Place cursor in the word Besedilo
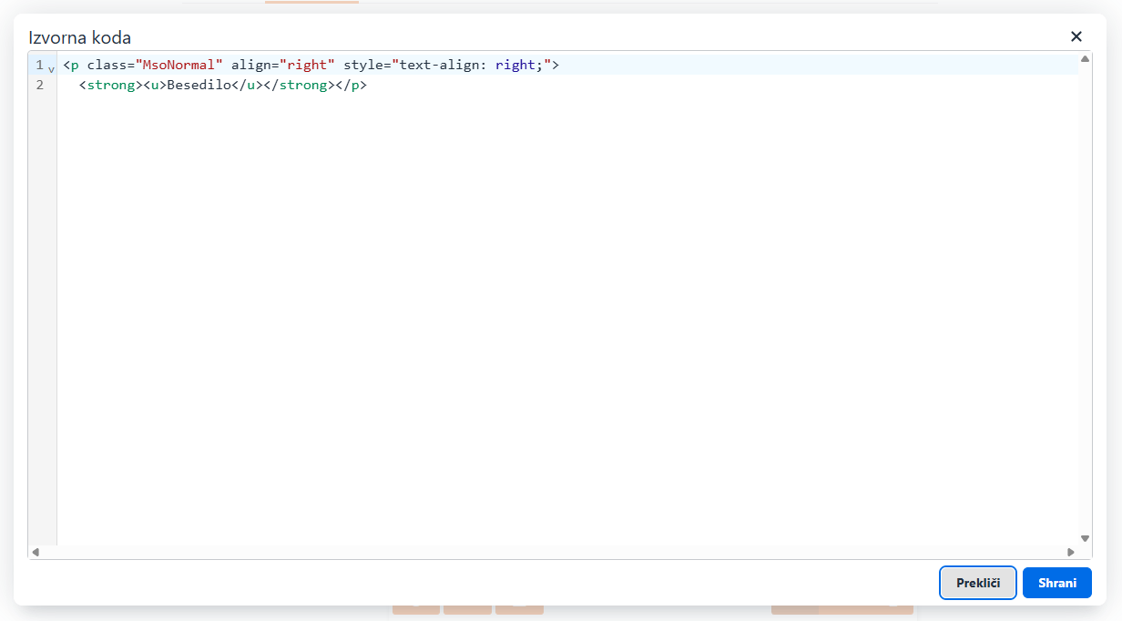This screenshot has height=621, width=1122. click(199, 85)
